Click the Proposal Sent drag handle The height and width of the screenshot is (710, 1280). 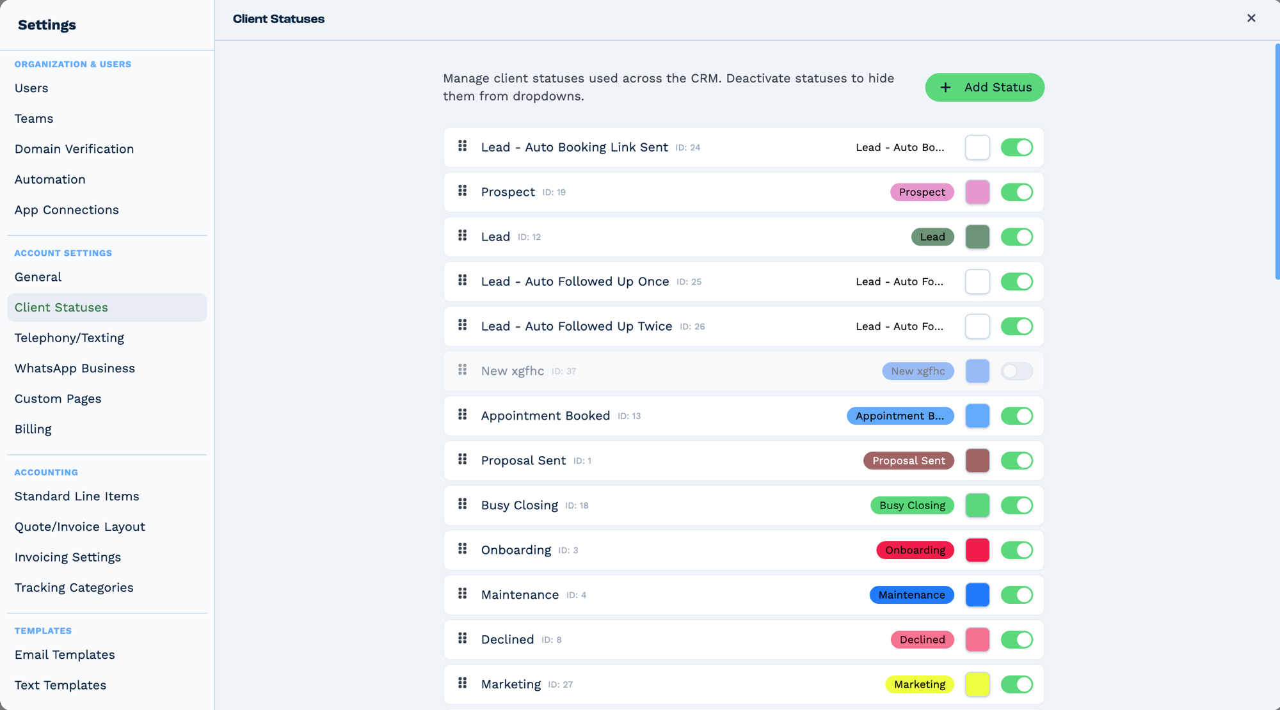point(462,460)
